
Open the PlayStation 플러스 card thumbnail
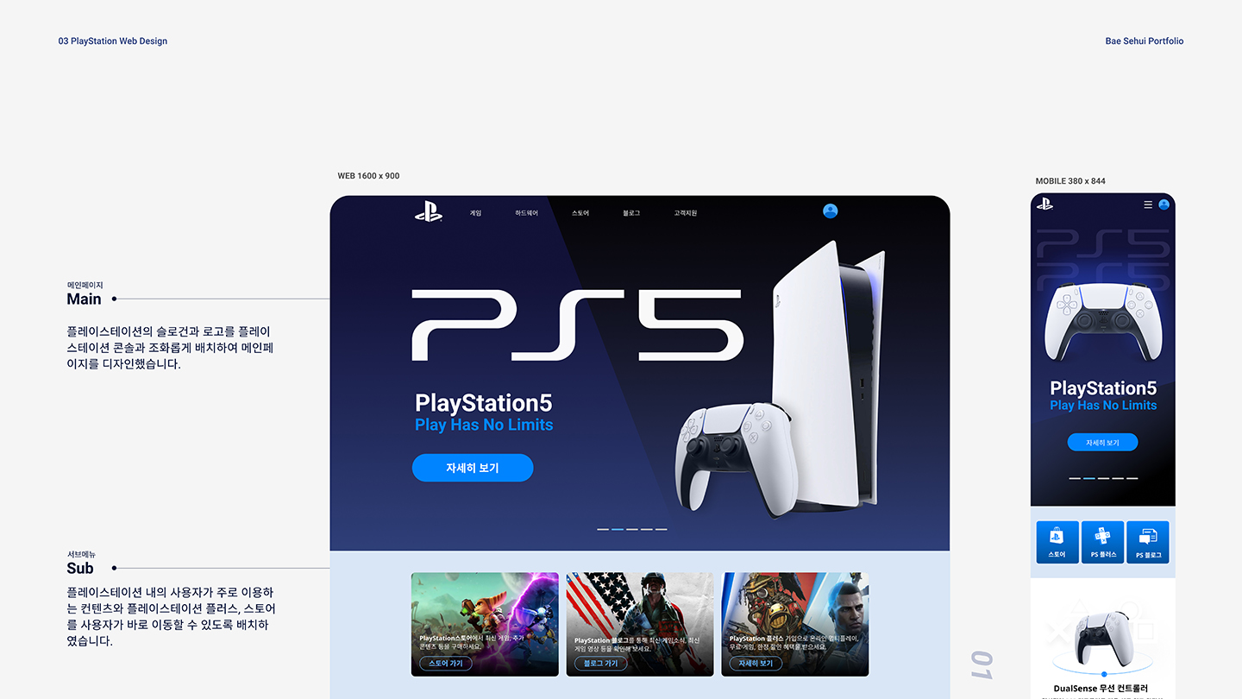point(795,624)
